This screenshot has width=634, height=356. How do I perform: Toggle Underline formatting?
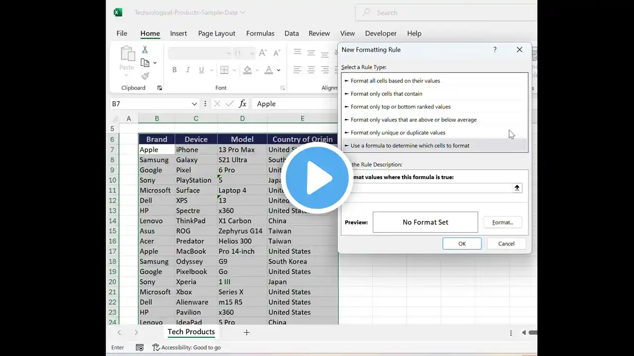coord(201,70)
